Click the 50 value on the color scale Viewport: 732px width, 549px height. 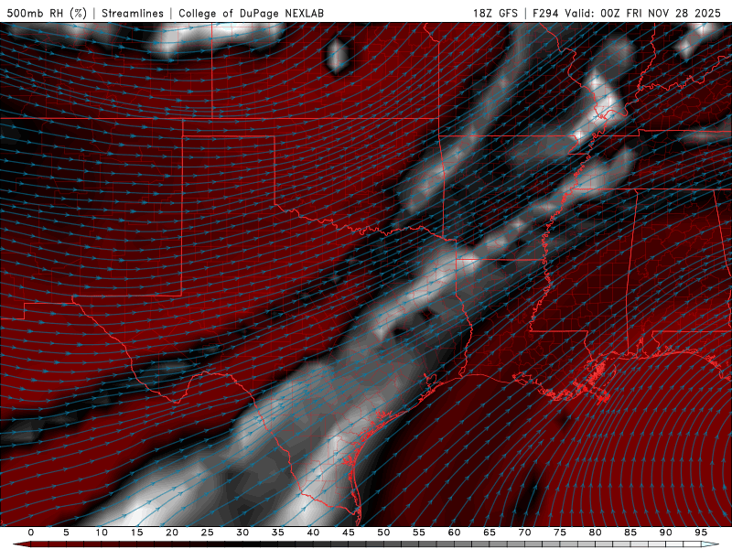tap(383, 533)
